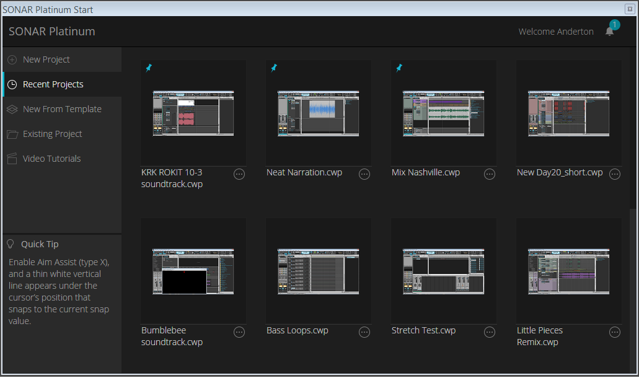Click the Little Pieces Remix.cwp file name
639x378 pixels.
540,336
